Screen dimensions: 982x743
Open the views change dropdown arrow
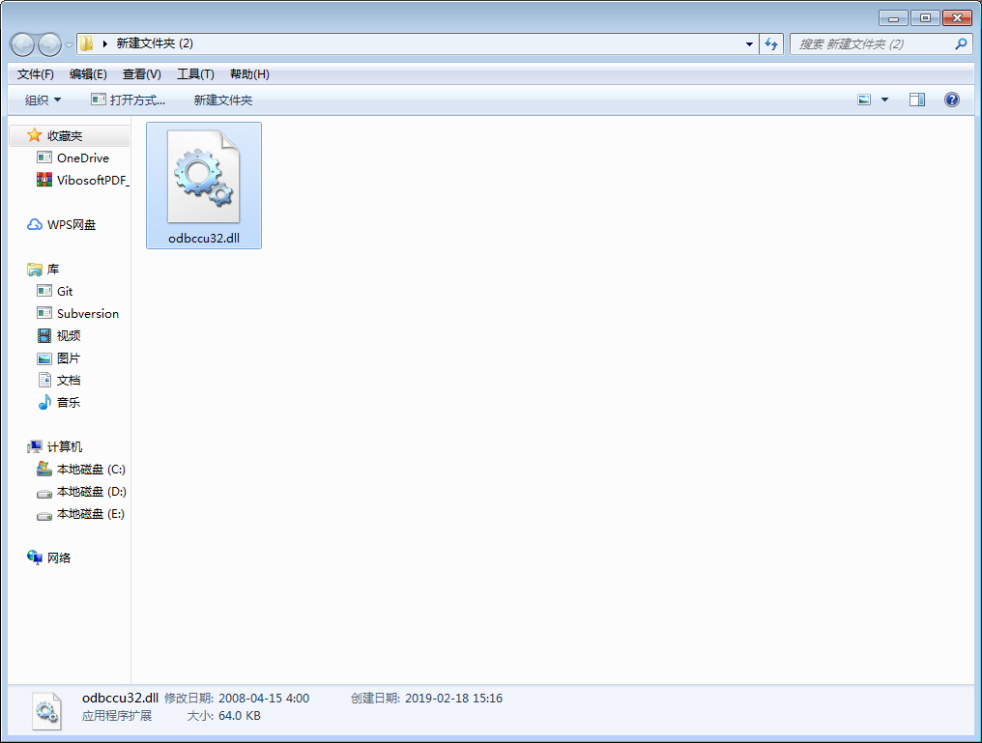click(x=883, y=99)
